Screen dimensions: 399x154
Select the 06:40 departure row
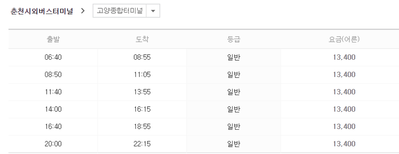pos(204,57)
